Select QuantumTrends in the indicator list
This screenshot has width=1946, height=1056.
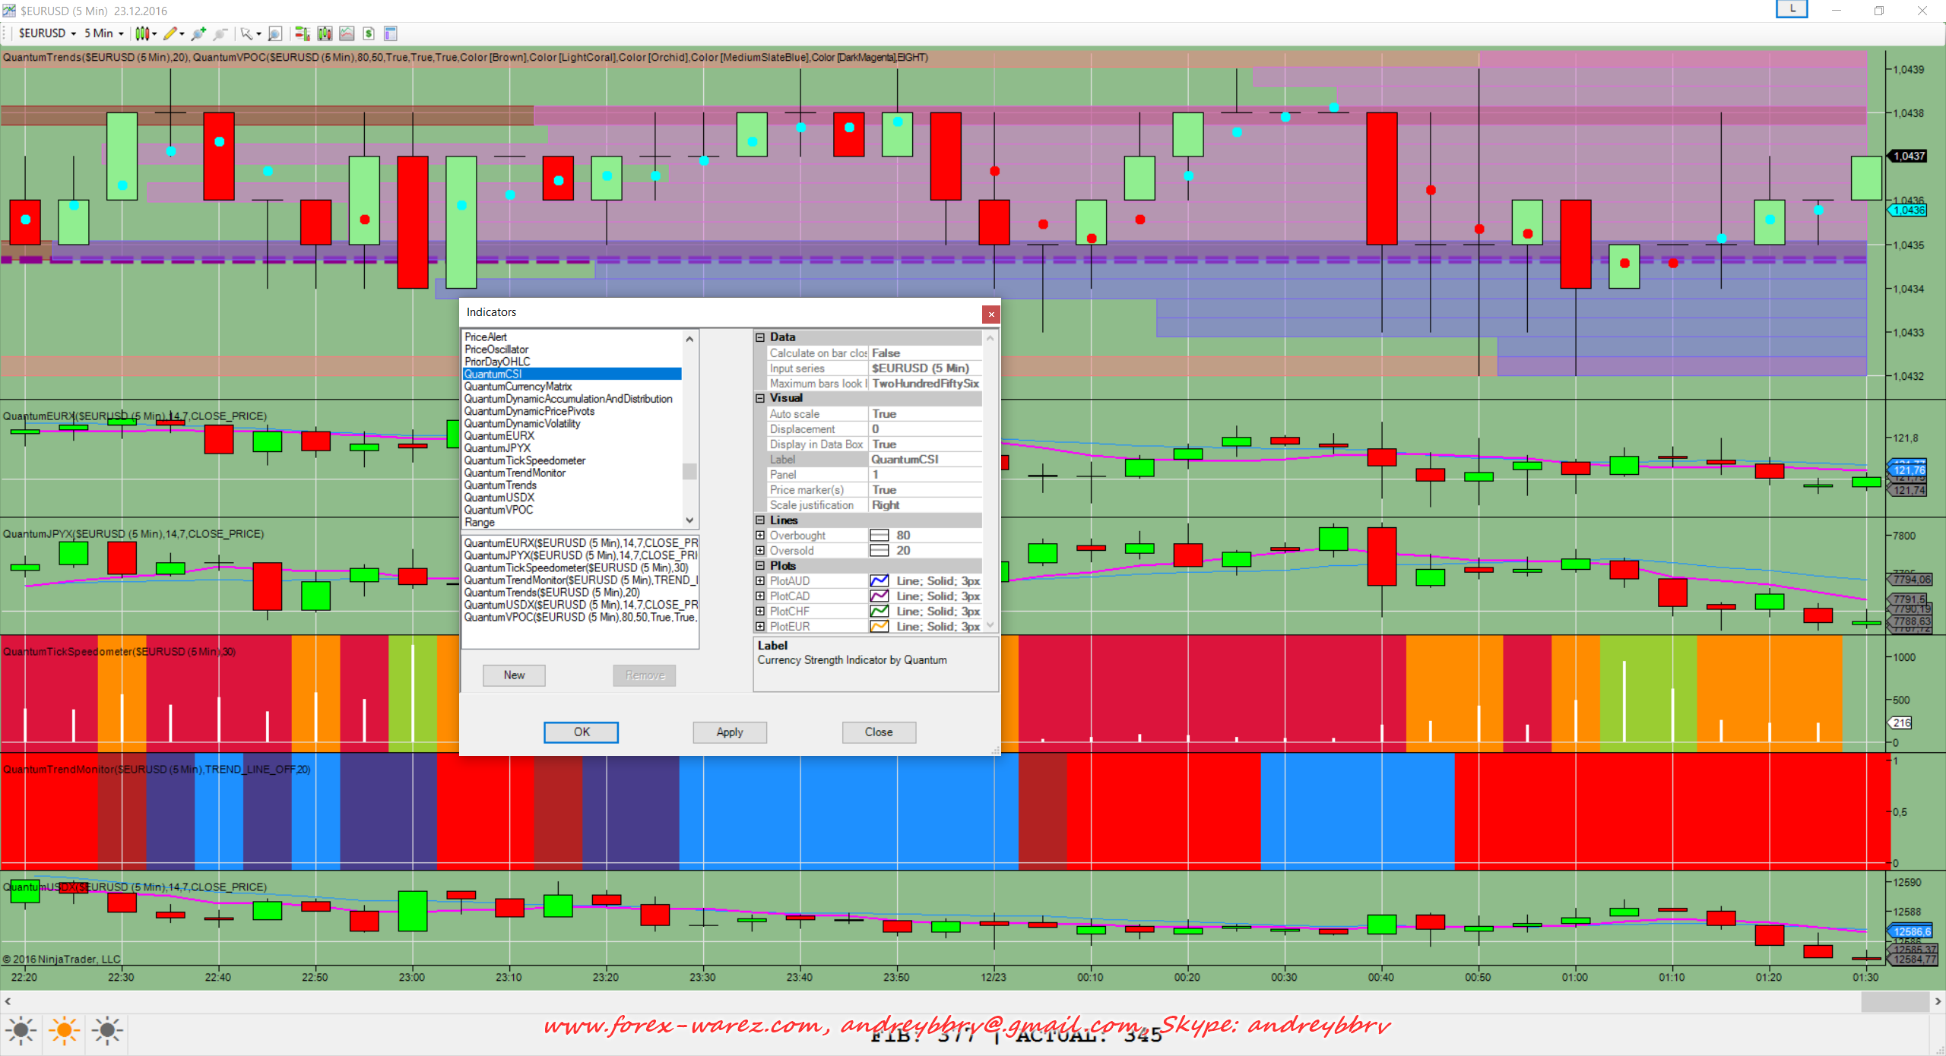pyautogui.click(x=500, y=485)
